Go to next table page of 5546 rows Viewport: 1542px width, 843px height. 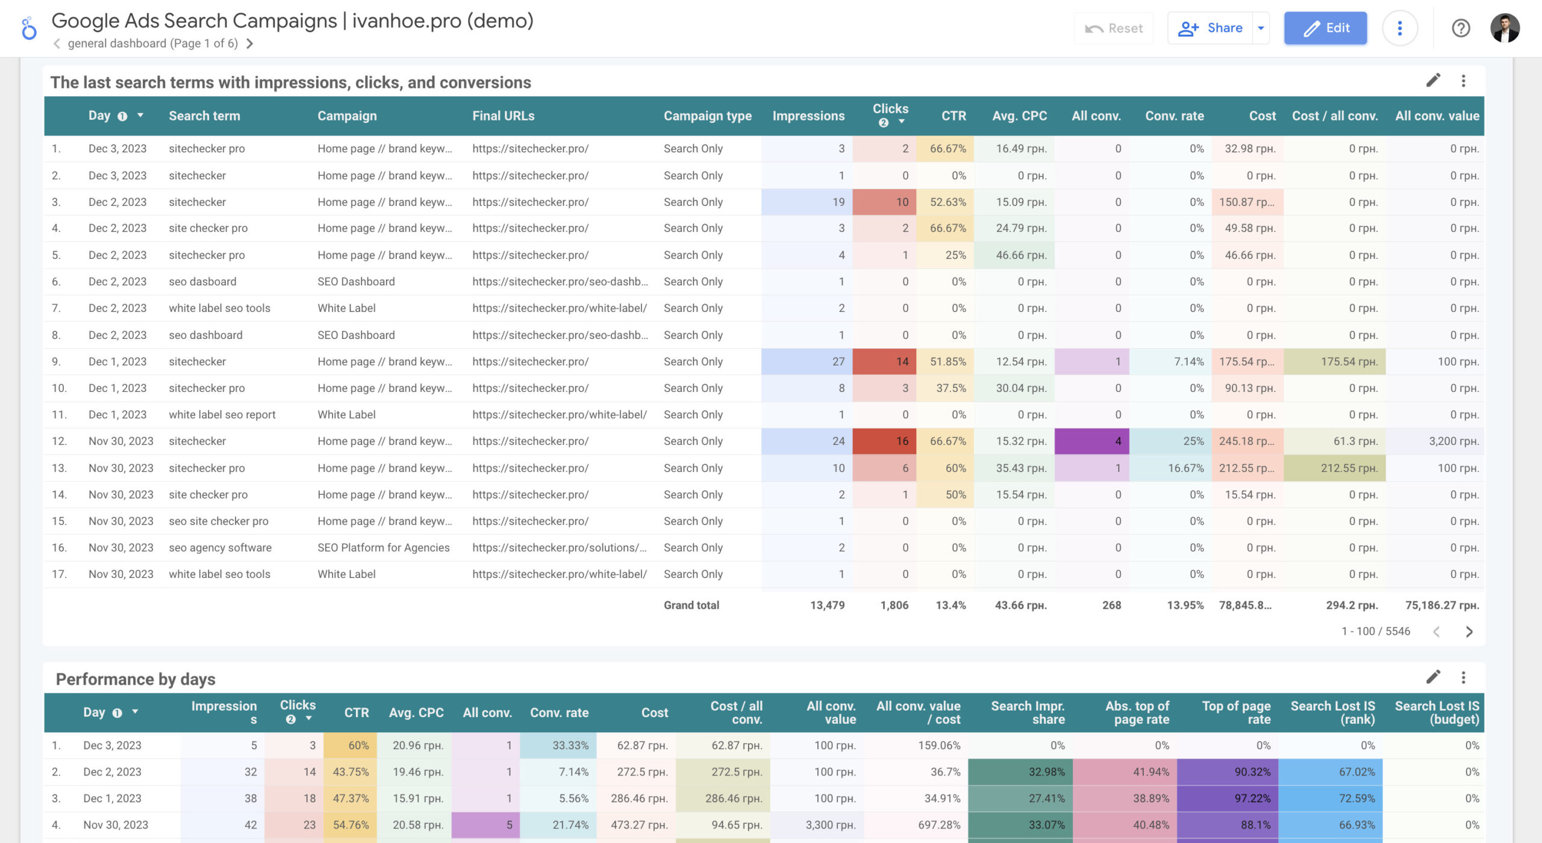[1469, 632]
